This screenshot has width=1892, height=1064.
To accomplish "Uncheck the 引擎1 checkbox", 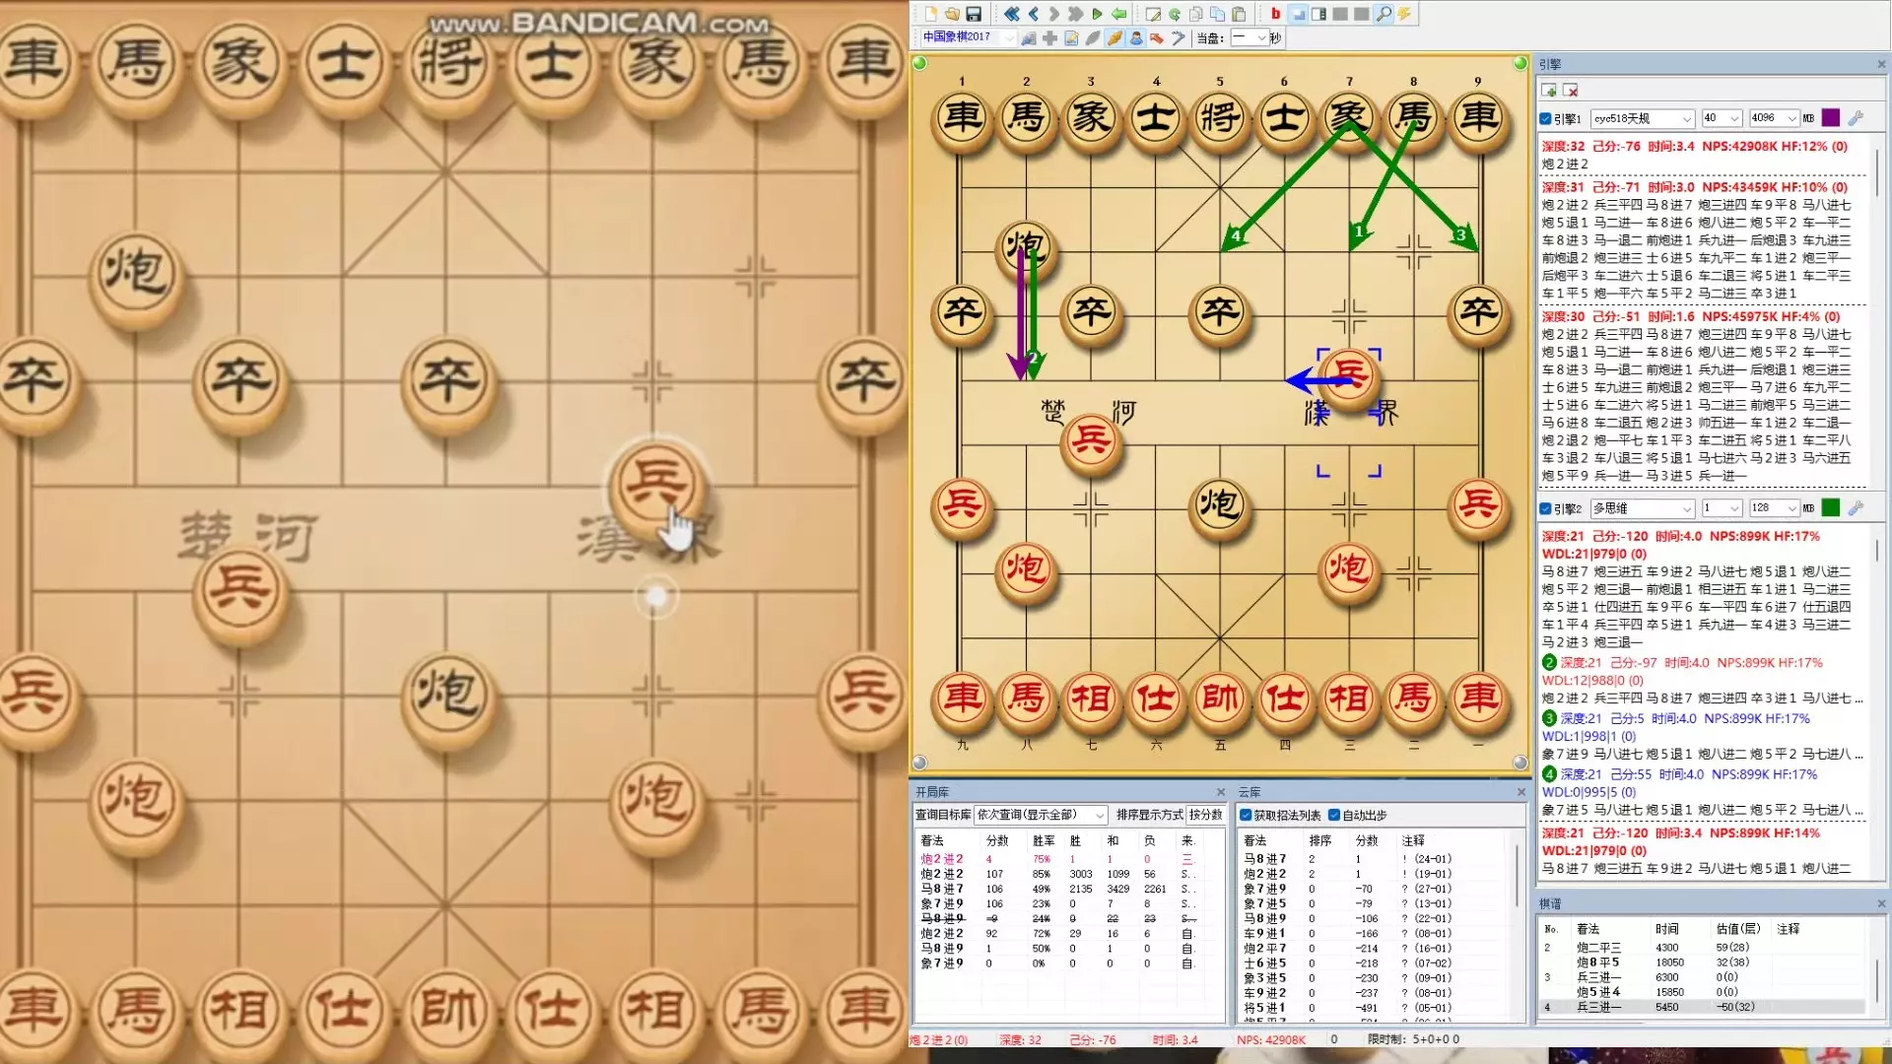I will (x=1545, y=119).
